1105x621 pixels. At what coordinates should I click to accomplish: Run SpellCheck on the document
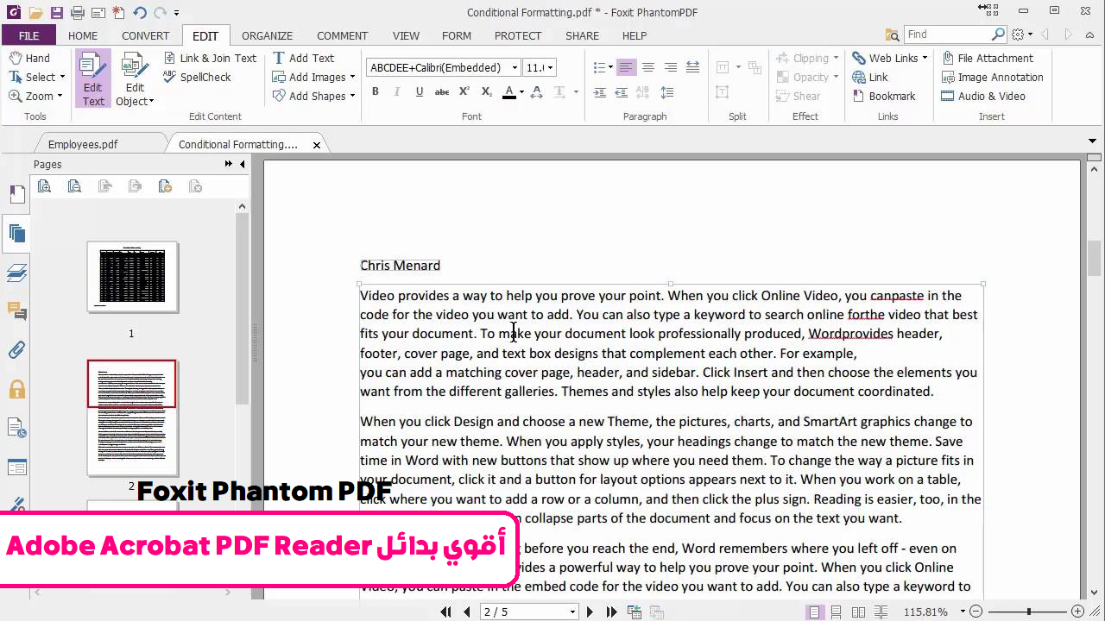tap(197, 77)
